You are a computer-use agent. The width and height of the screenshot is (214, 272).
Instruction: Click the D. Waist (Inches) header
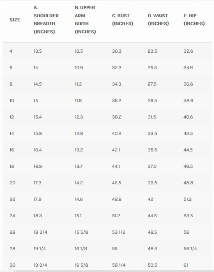point(158,20)
